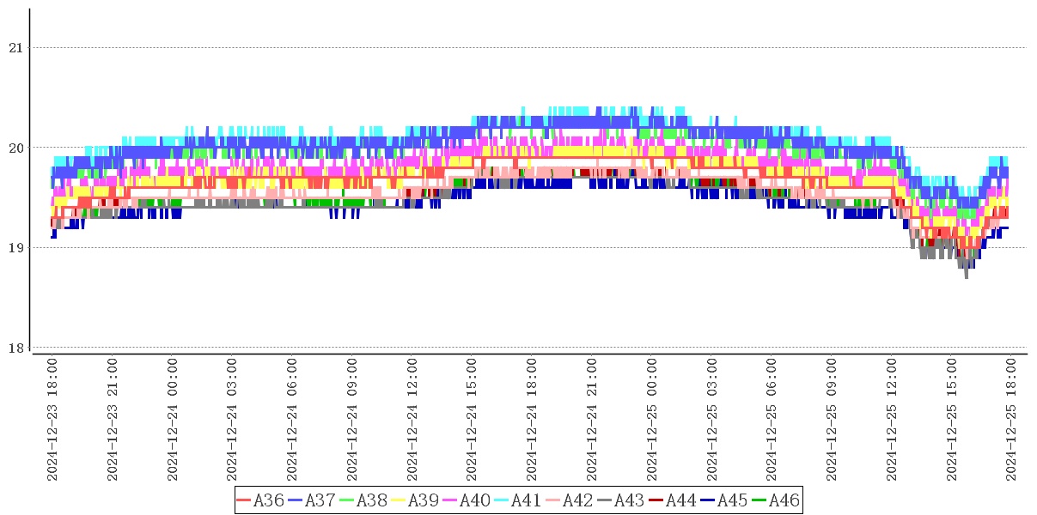
Task: Hide the A42 series from the legend
Action: click(570, 500)
